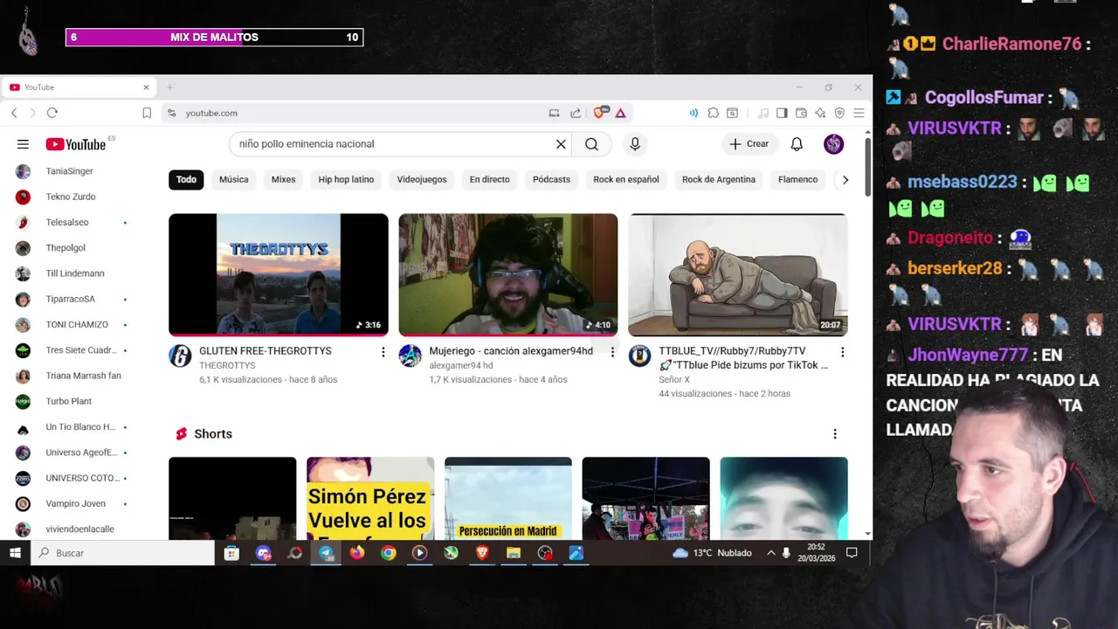Open the THEGROTTYS channel link
This screenshot has width=1118, height=629.
click(x=227, y=365)
